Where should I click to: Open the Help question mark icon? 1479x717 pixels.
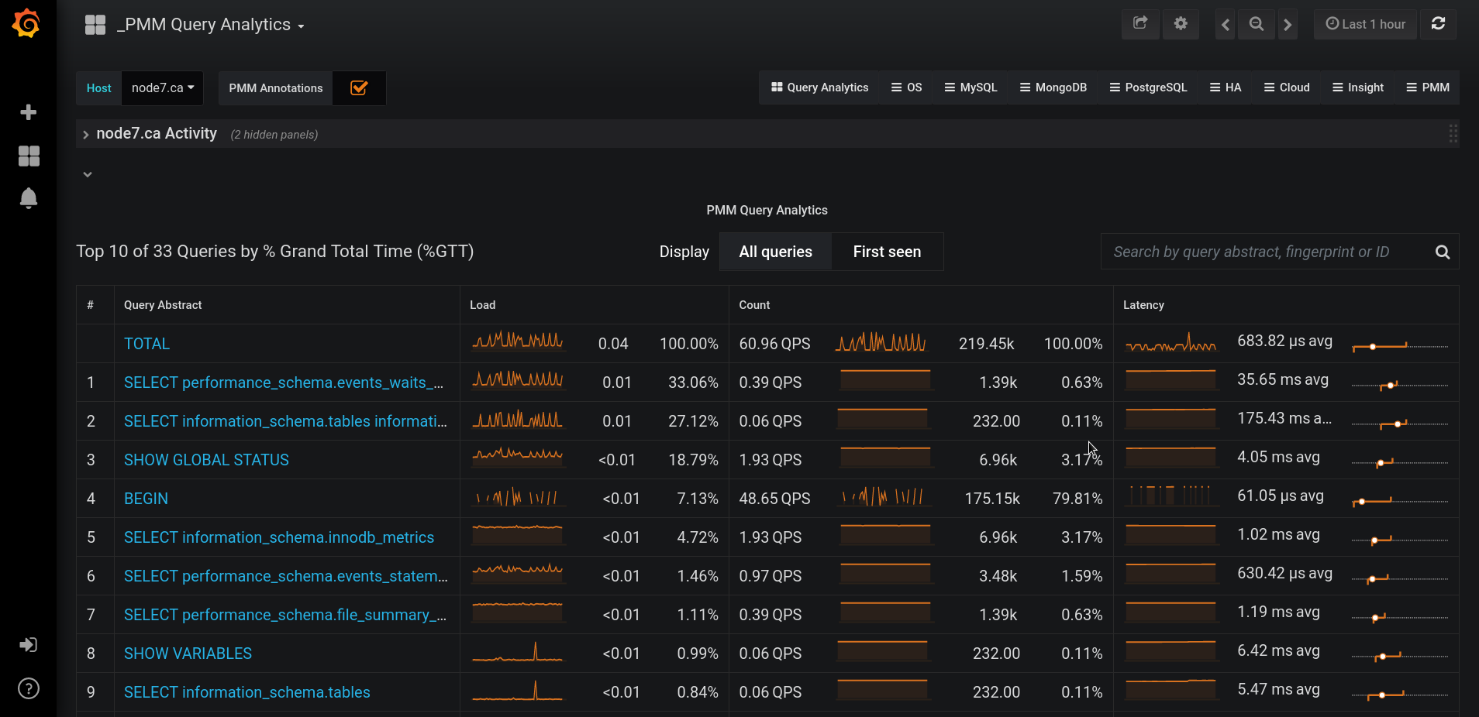pyautogui.click(x=29, y=688)
